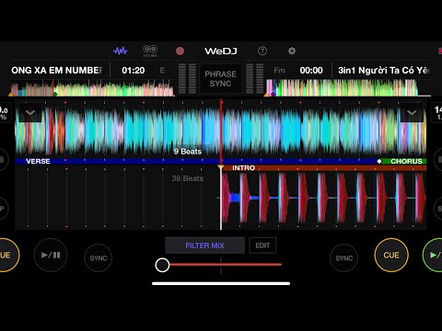This screenshot has width=442, height=331.
Task: Tap the right deck time 00:00
Action: 311,71
